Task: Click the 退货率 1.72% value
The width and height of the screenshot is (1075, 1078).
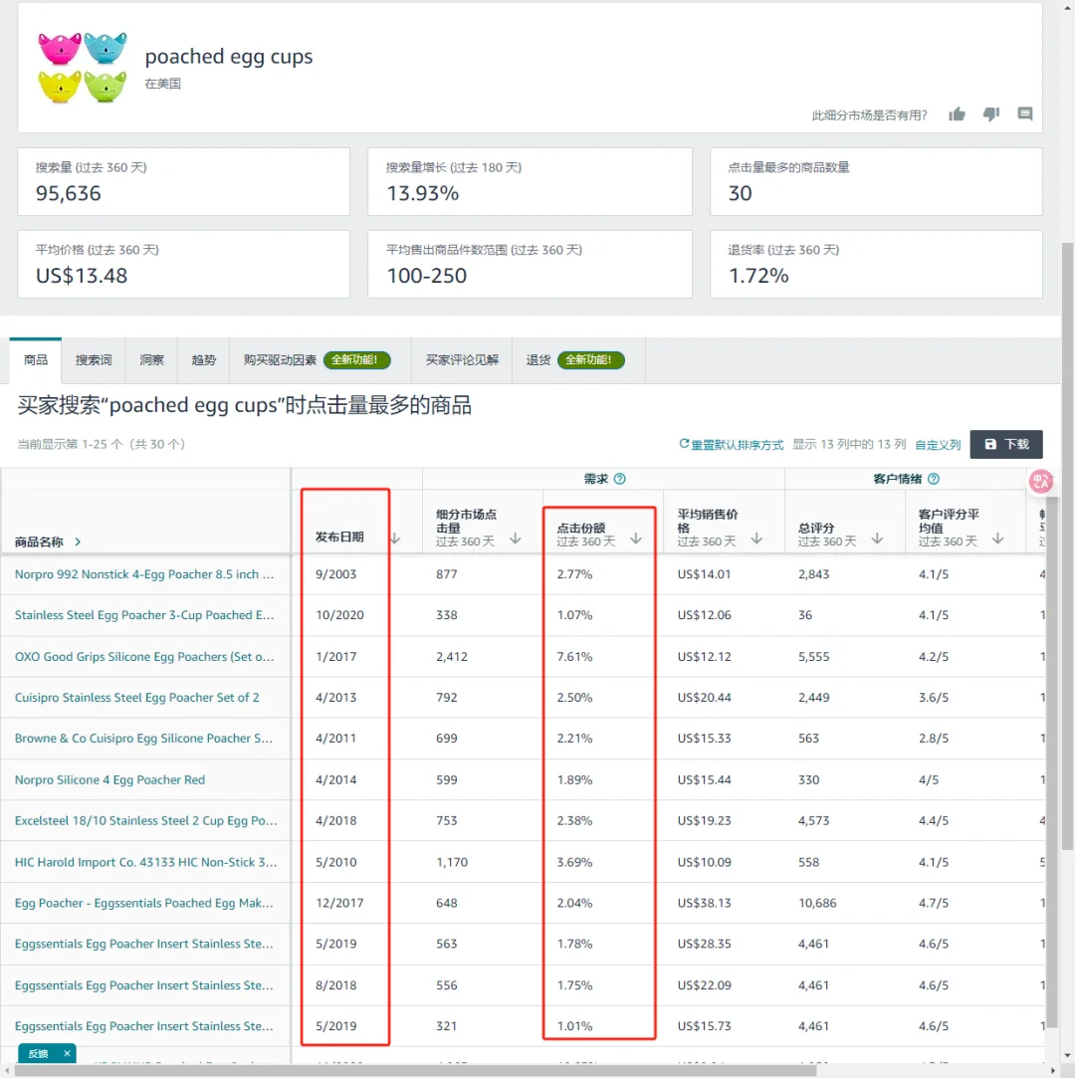Action: click(758, 276)
